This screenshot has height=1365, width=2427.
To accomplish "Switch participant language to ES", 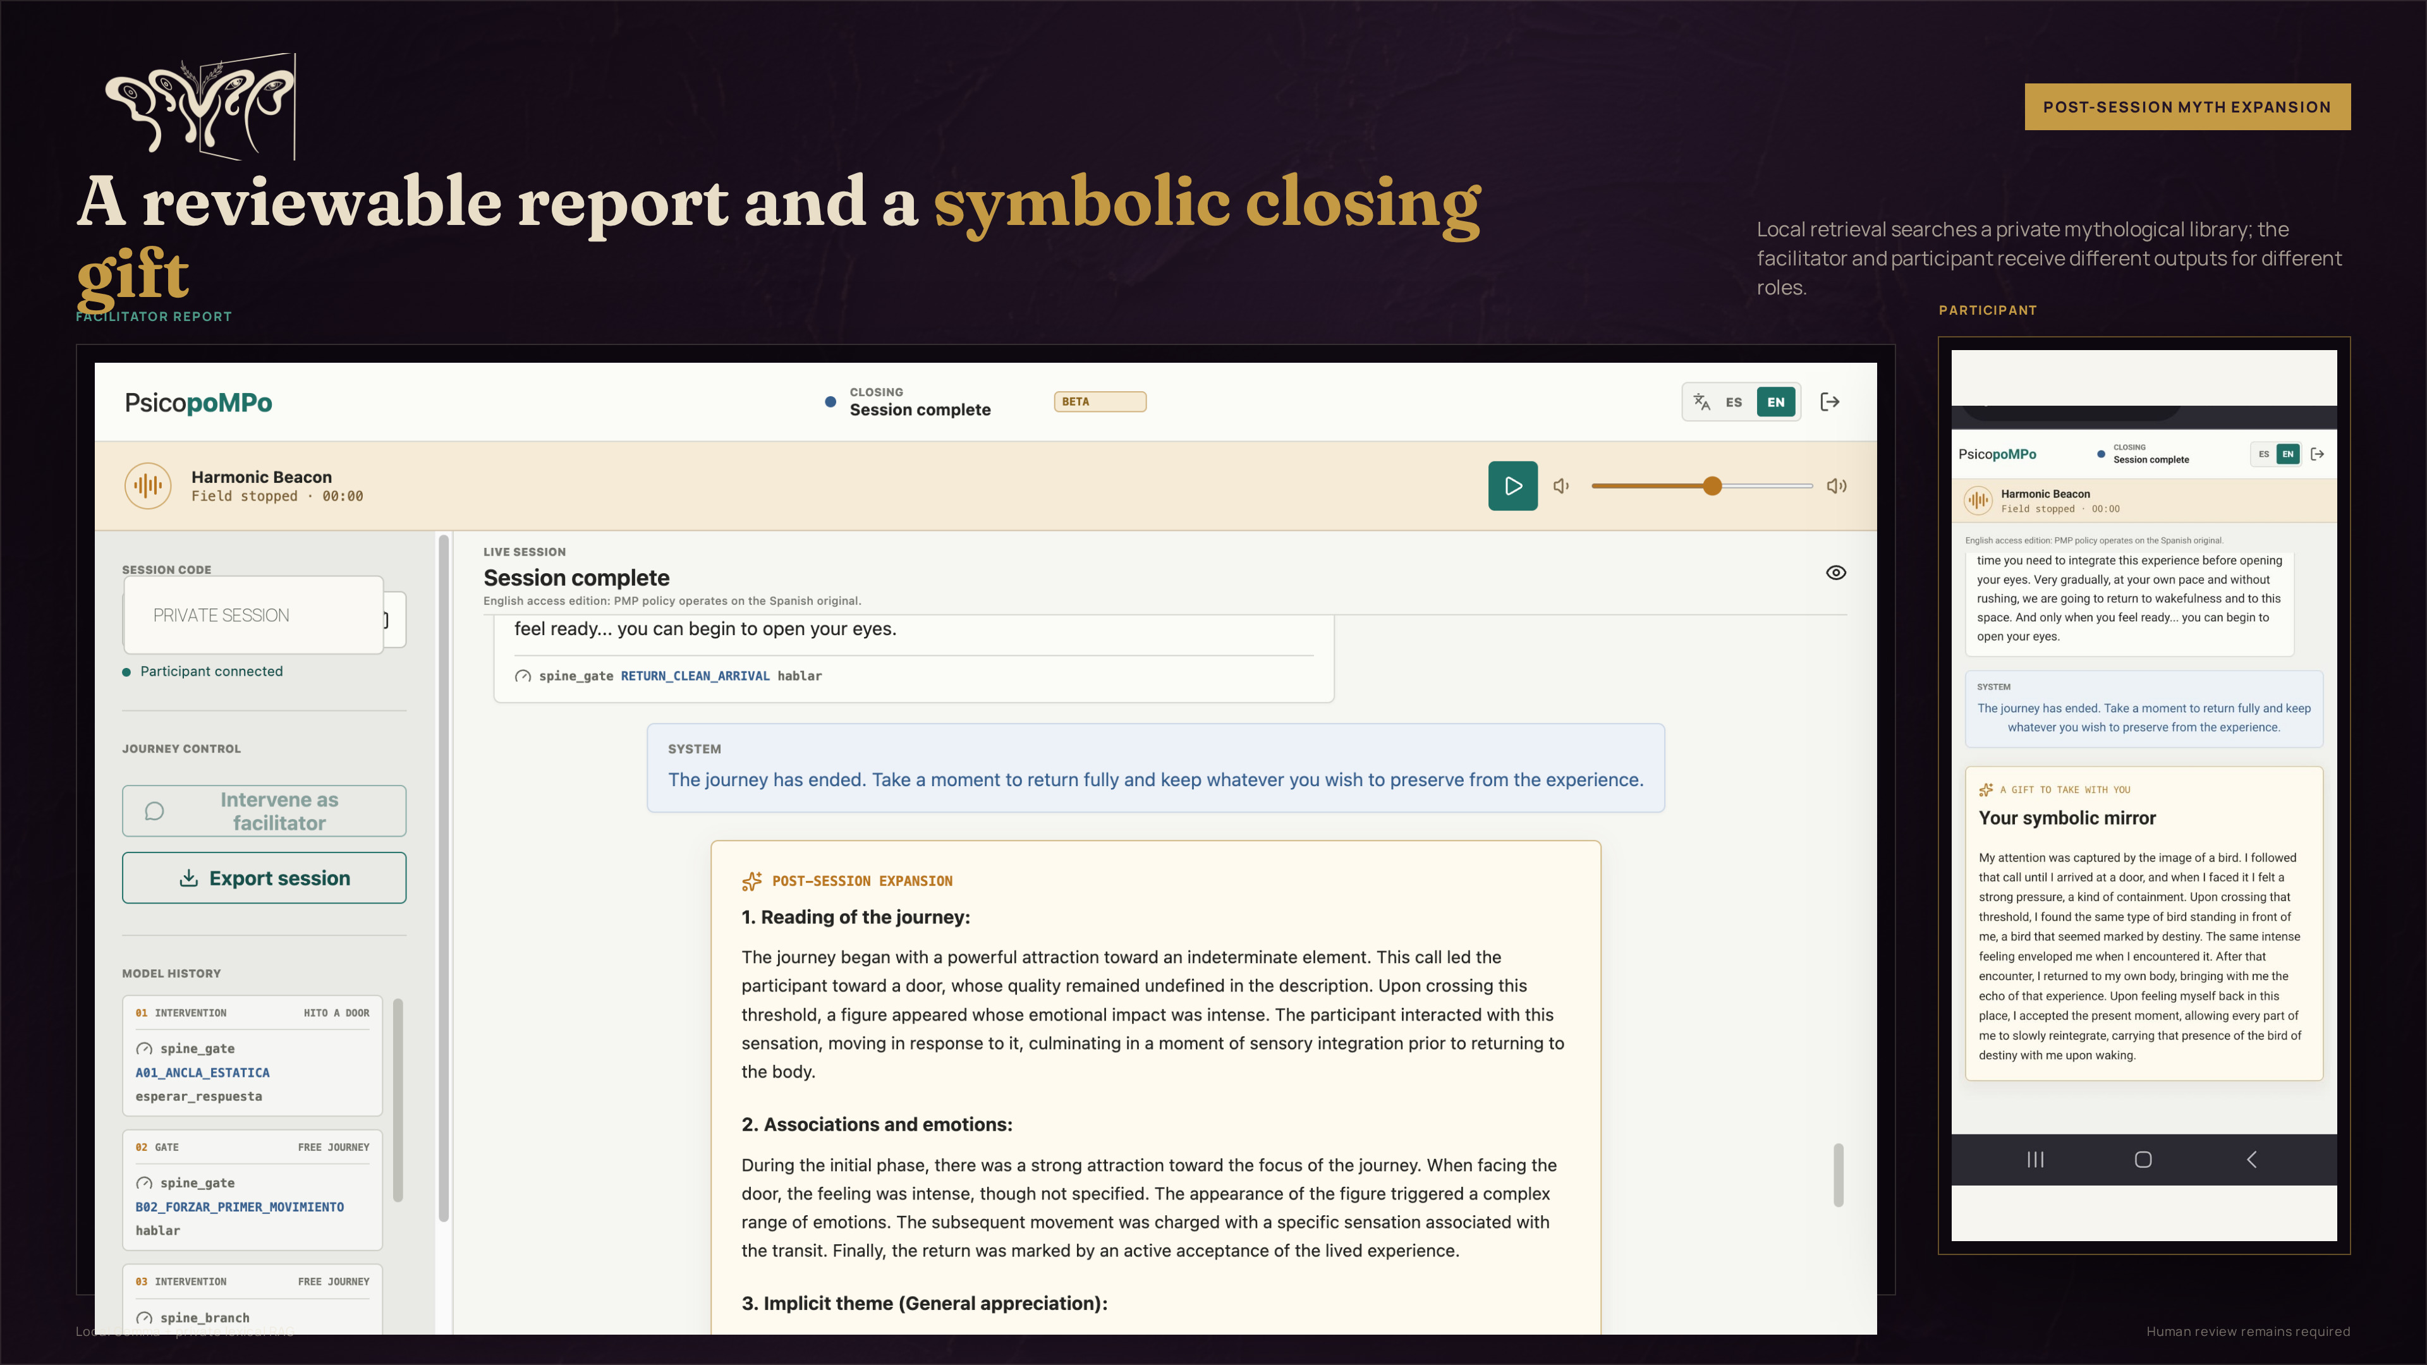I will pos(2263,454).
